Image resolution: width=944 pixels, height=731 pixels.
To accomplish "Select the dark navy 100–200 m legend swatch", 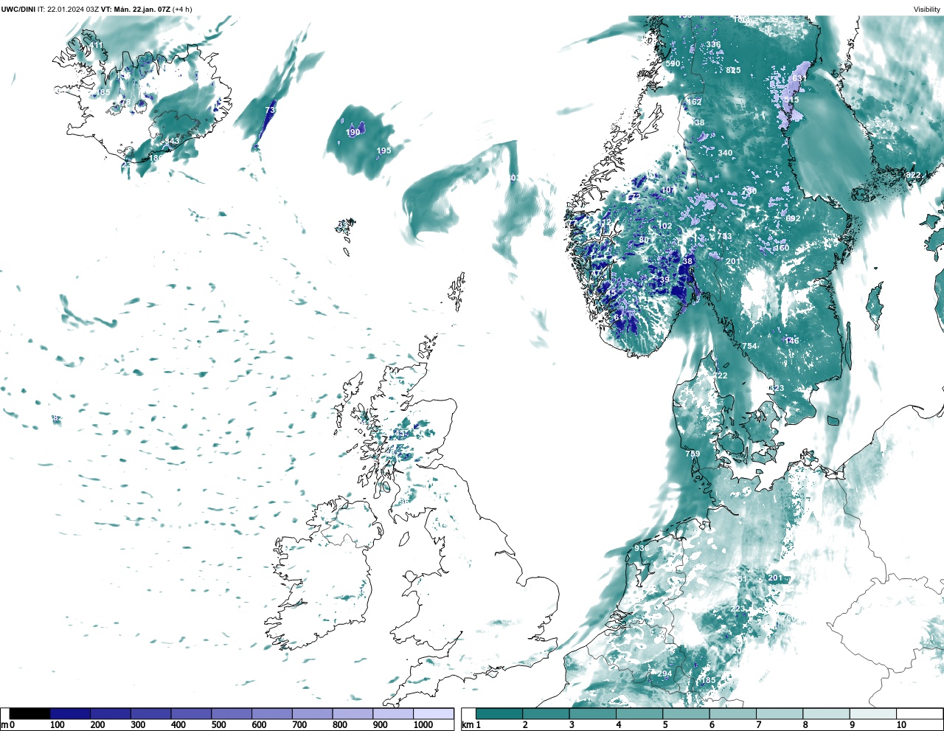I will coord(70,714).
